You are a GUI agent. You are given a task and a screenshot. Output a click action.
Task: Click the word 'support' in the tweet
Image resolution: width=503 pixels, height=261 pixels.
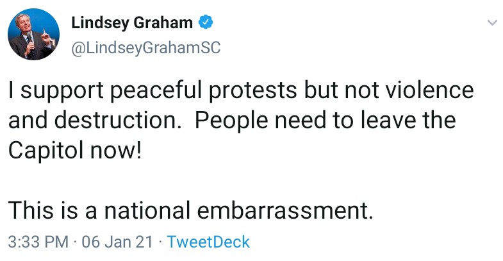62,92
